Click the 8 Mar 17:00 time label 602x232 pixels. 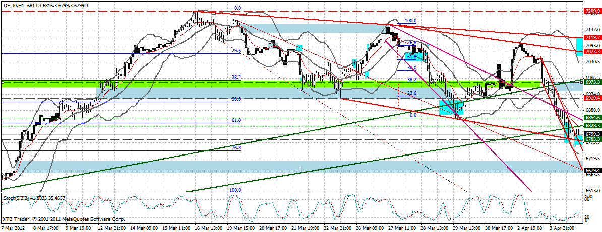[47, 228]
